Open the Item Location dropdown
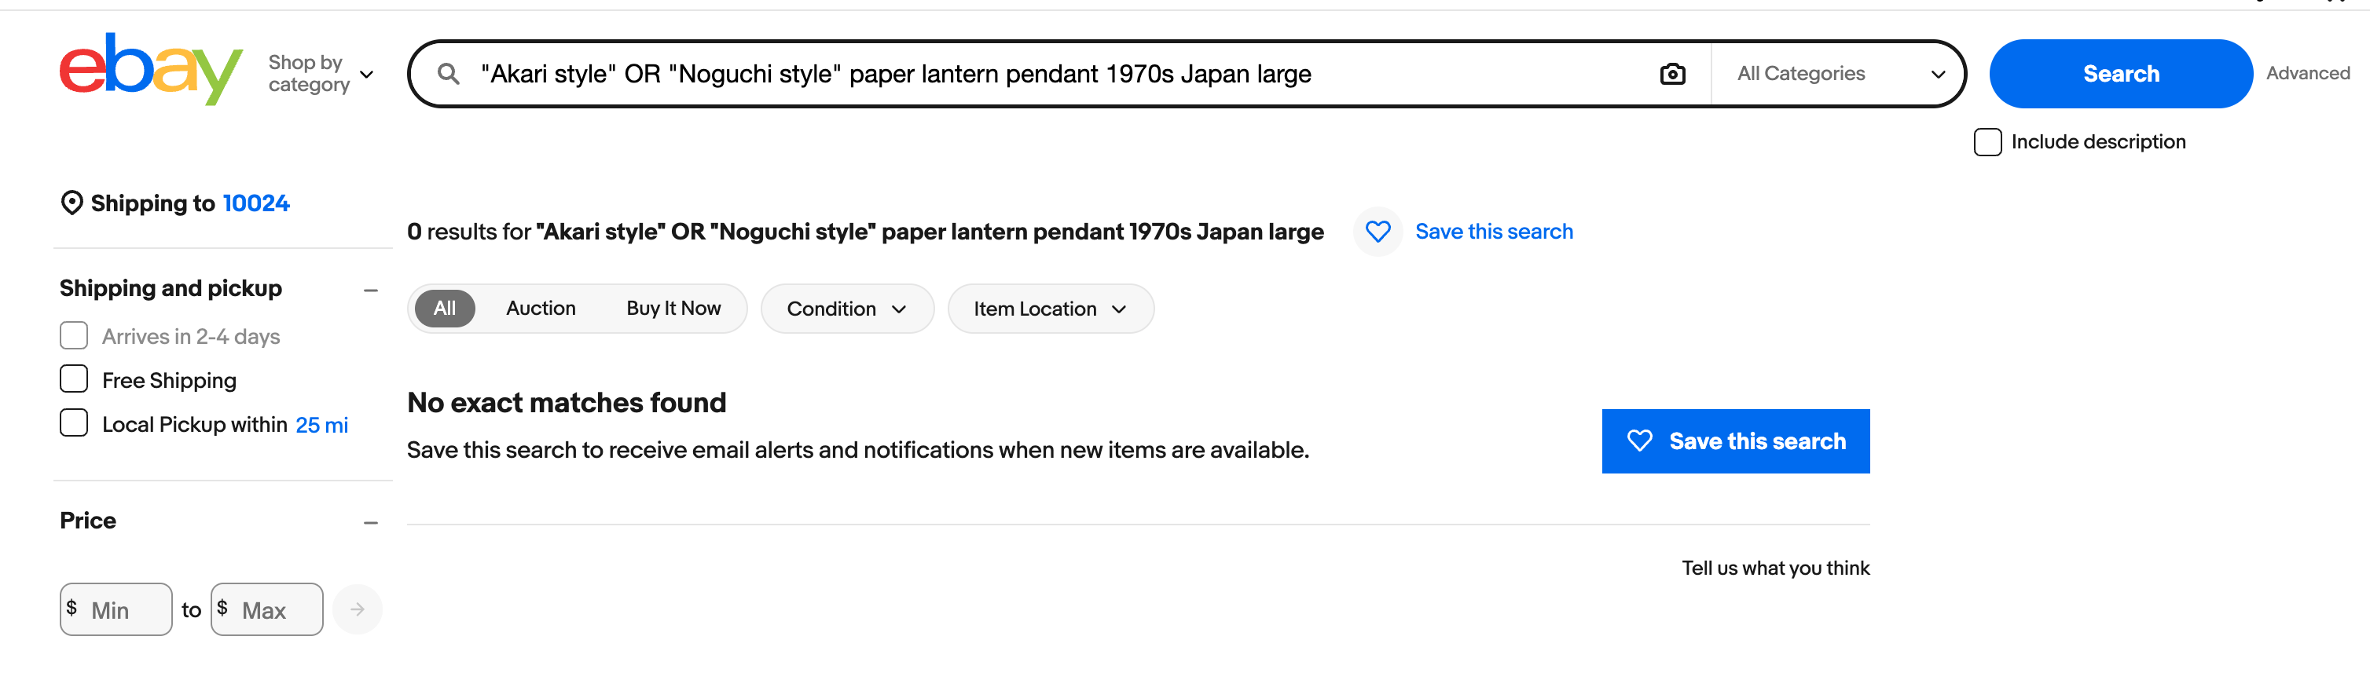2370x691 pixels. [1050, 308]
